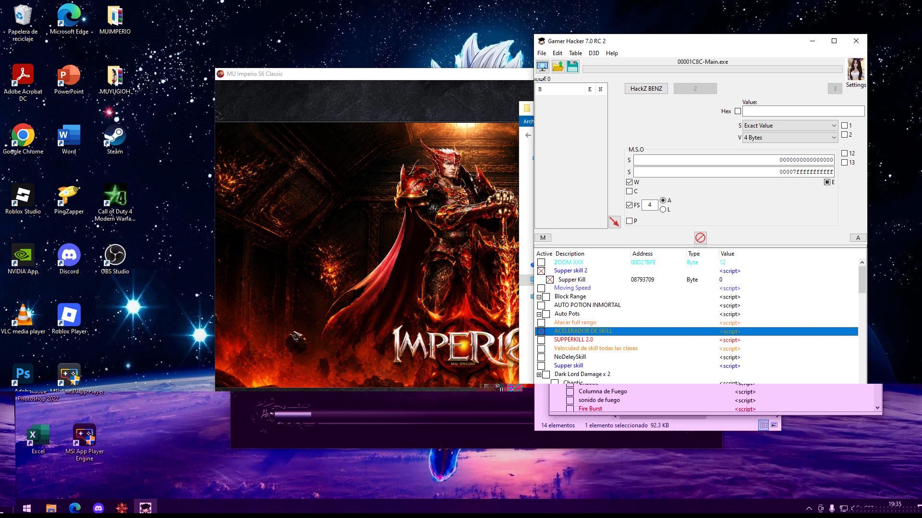Open PowerPoint desktop shortcut

tap(69, 80)
